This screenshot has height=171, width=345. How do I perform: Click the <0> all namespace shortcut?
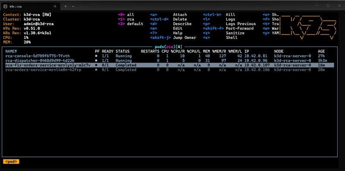coord(126,15)
